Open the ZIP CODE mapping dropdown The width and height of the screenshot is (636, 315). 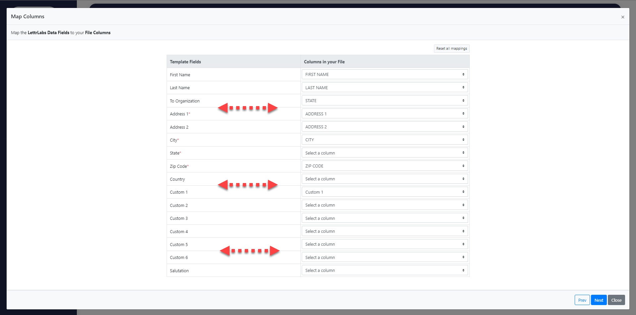(384, 166)
